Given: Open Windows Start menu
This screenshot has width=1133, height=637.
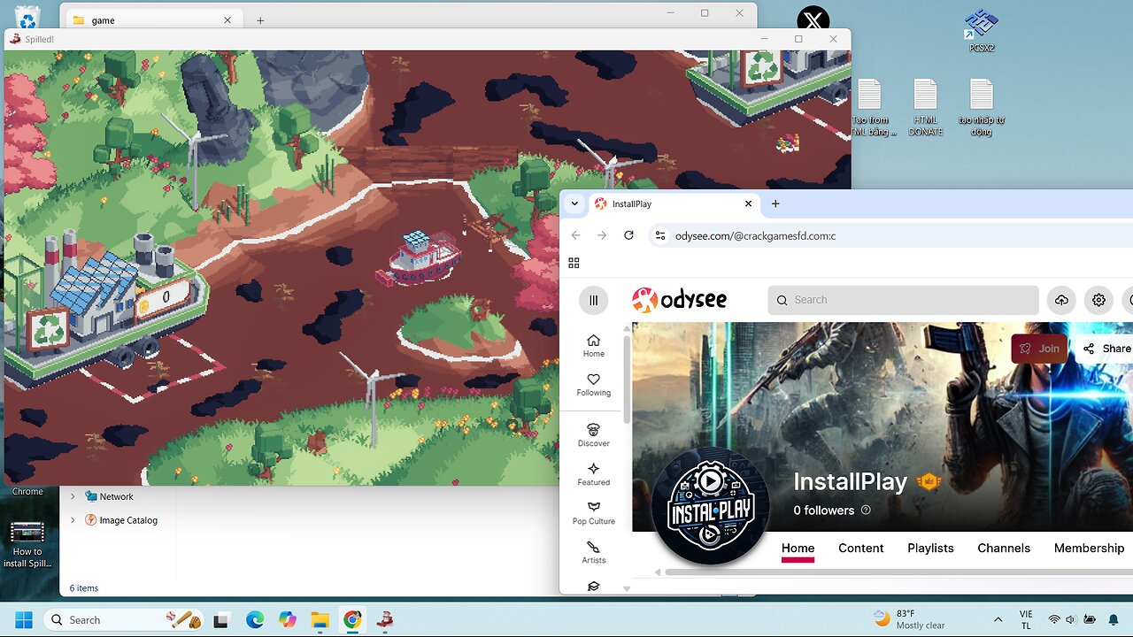Looking at the screenshot, I should point(24,619).
